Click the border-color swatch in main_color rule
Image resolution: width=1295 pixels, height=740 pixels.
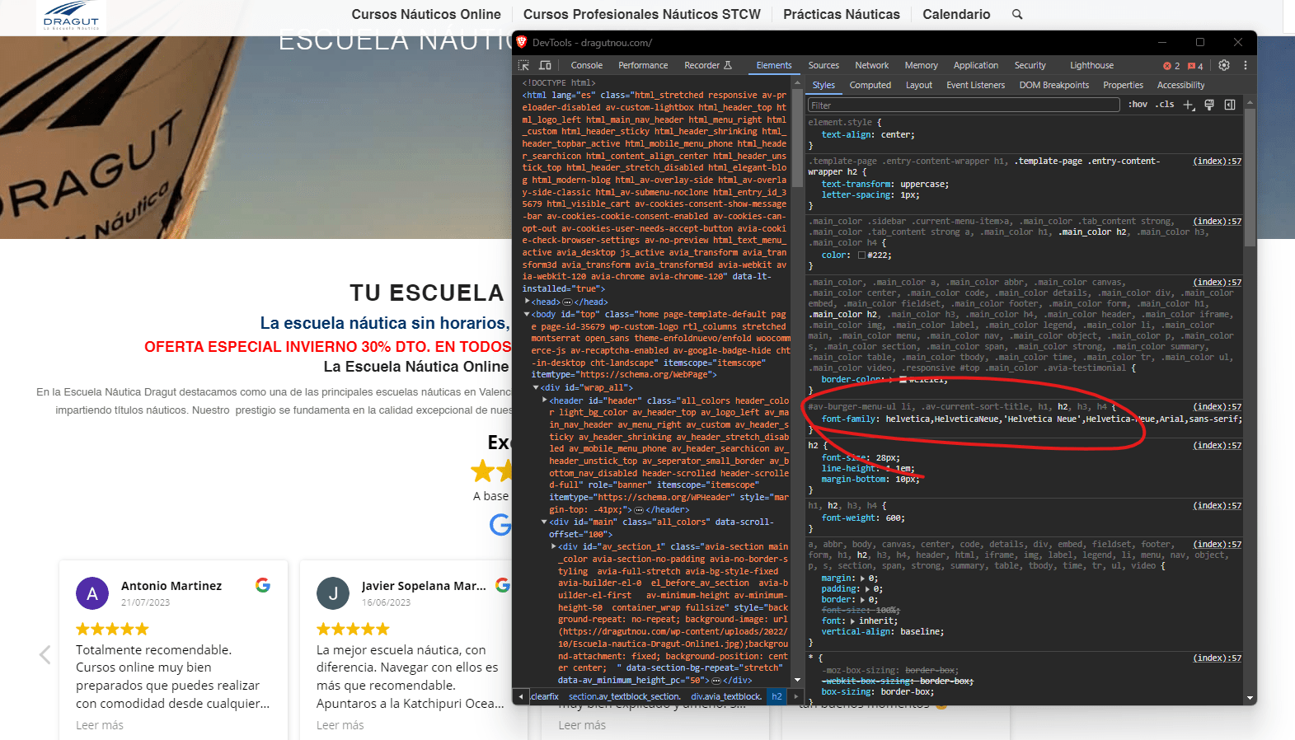(x=903, y=380)
